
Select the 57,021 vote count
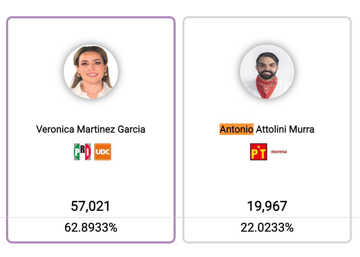click(91, 206)
